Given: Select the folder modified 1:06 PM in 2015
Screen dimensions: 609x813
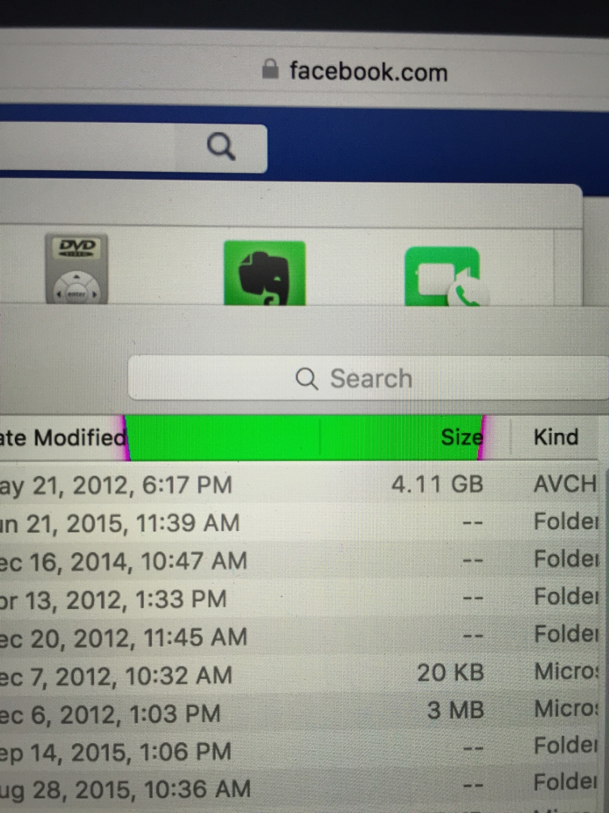Looking at the screenshot, I should tap(301, 751).
